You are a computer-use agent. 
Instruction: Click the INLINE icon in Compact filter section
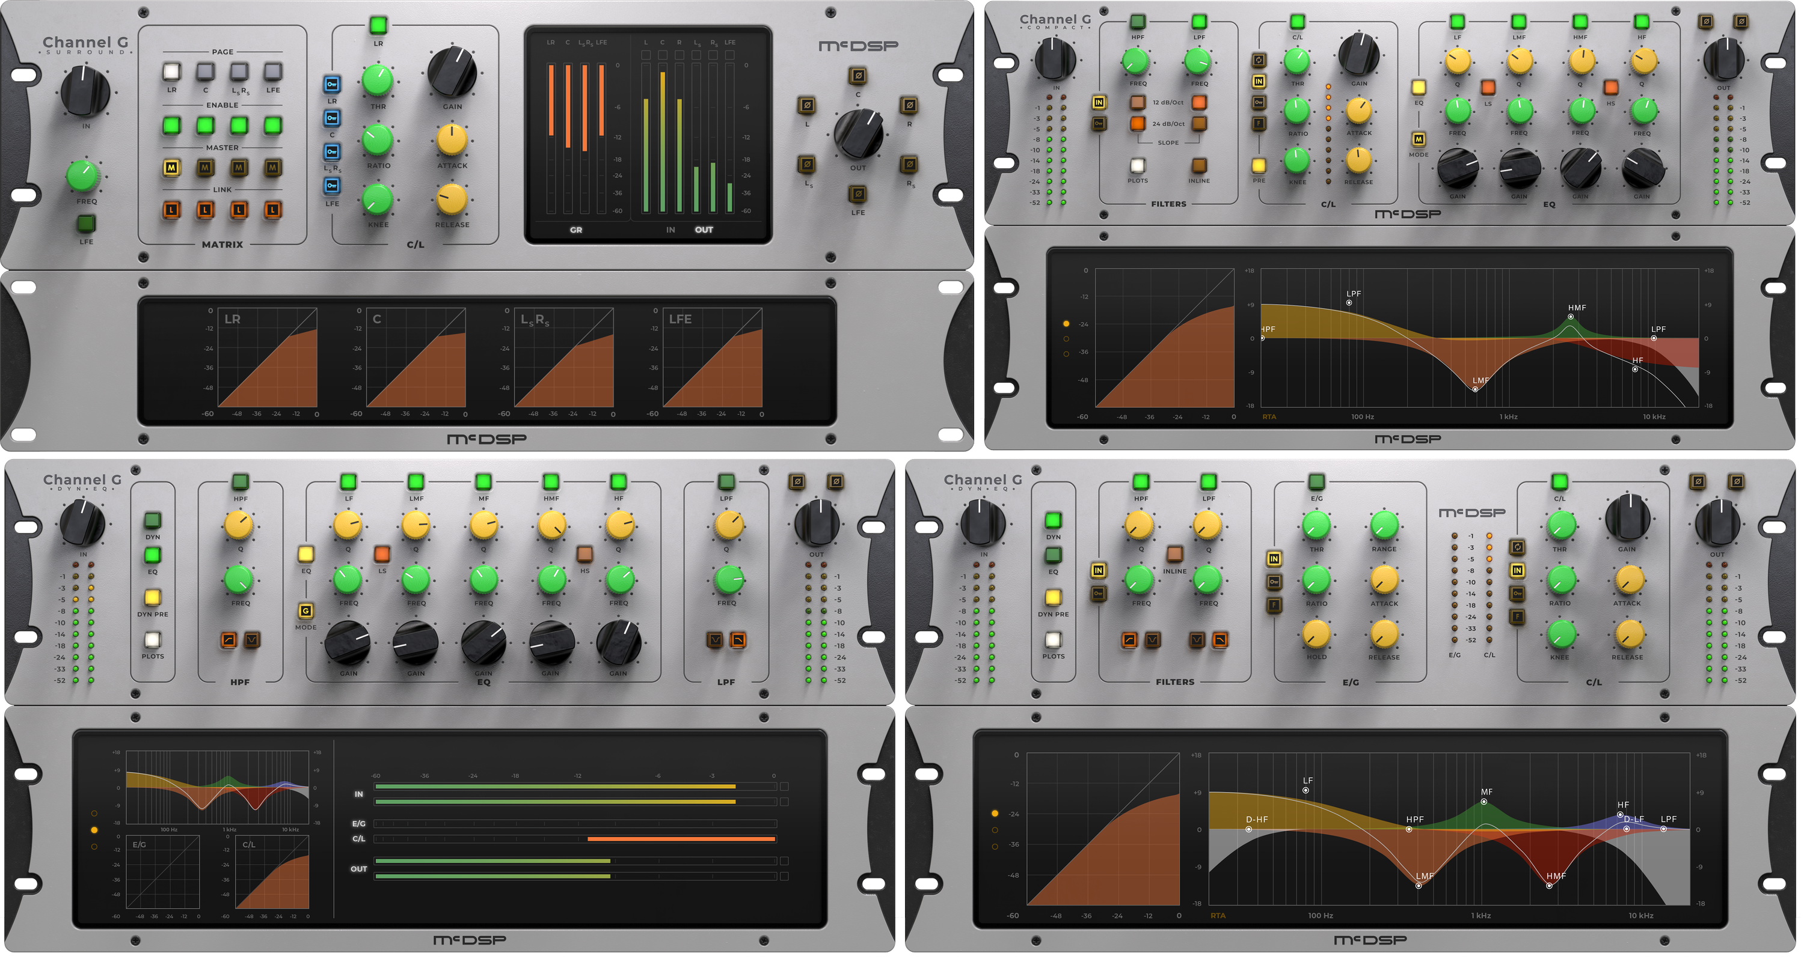1199,166
